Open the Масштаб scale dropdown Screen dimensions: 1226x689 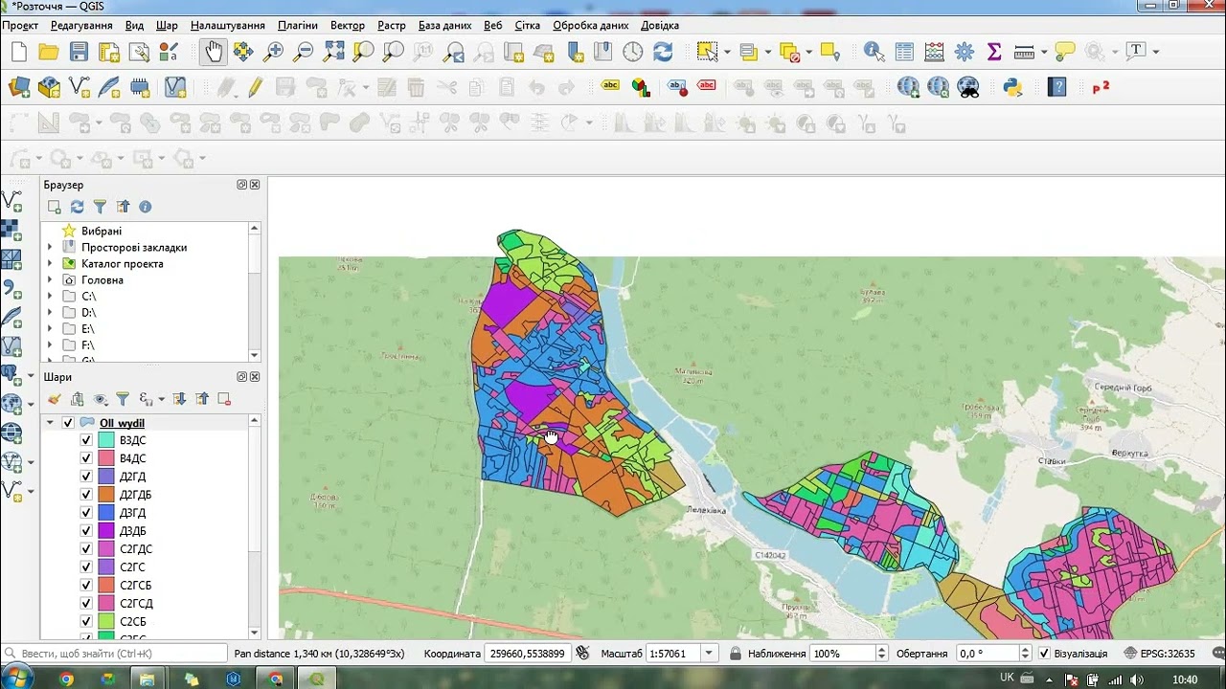[709, 654]
